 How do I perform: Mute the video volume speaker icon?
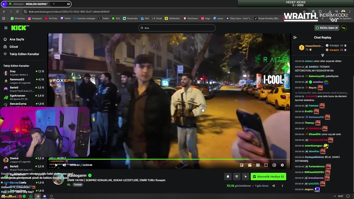coord(64,165)
